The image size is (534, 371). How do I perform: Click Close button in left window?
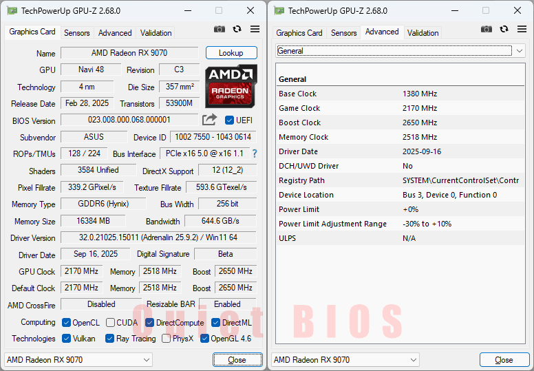pyautogui.click(x=237, y=360)
